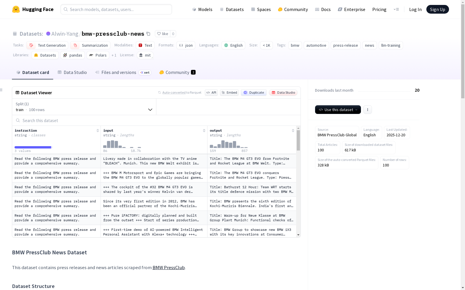This screenshot has height=290, width=465.
Task: Click the like count 0
Action: tap(173, 34)
